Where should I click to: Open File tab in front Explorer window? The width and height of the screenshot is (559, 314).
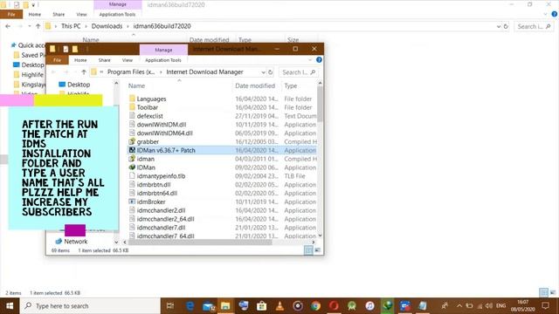tap(57, 60)
